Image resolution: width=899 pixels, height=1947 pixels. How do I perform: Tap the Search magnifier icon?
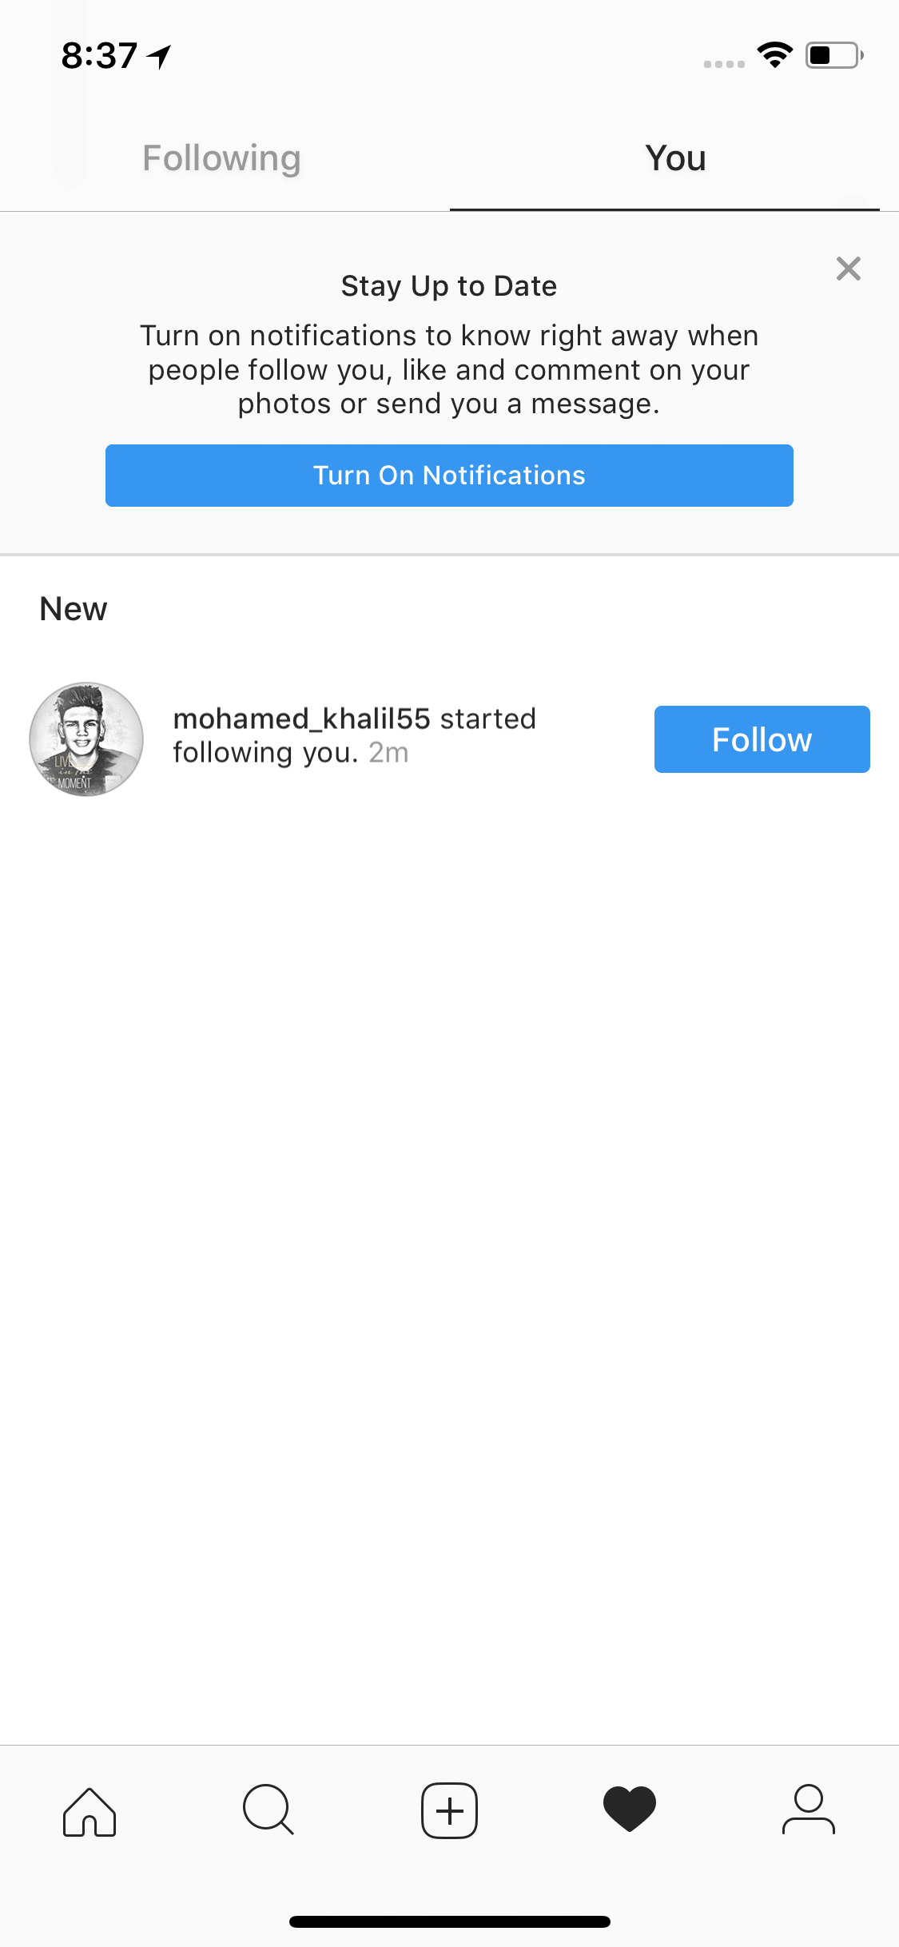pos(269,1810)
